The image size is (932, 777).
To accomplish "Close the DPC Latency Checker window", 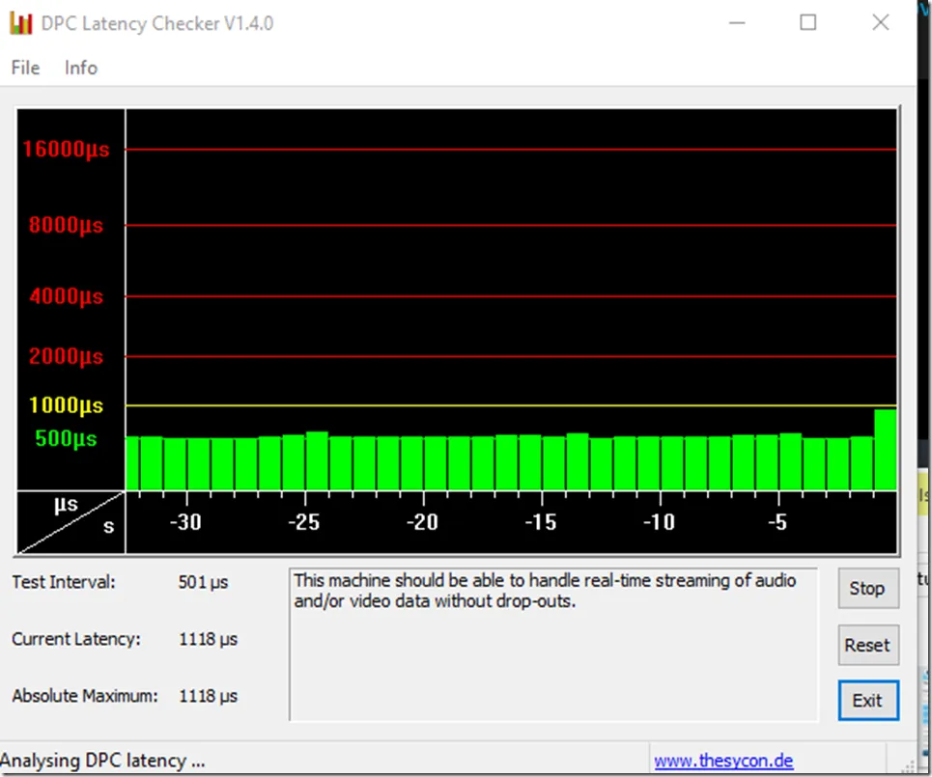I will point(880,23).
